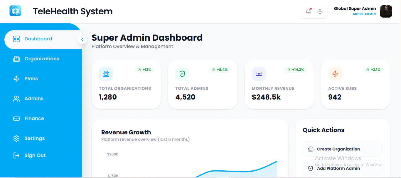Sign Out of the account
The width and height of the screenshot is (401, 178).
[35, 155]
